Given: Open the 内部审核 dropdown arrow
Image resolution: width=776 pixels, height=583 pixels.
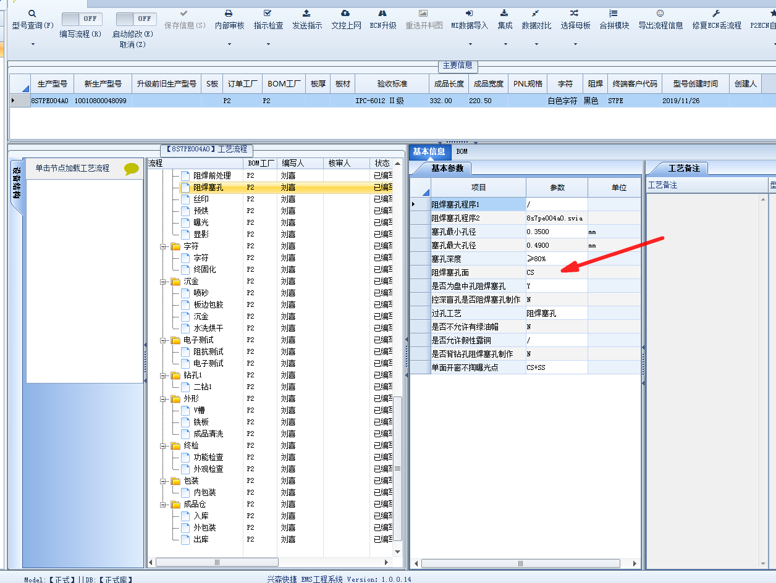Looking at the screenshot, I should [x=229, y=44].
